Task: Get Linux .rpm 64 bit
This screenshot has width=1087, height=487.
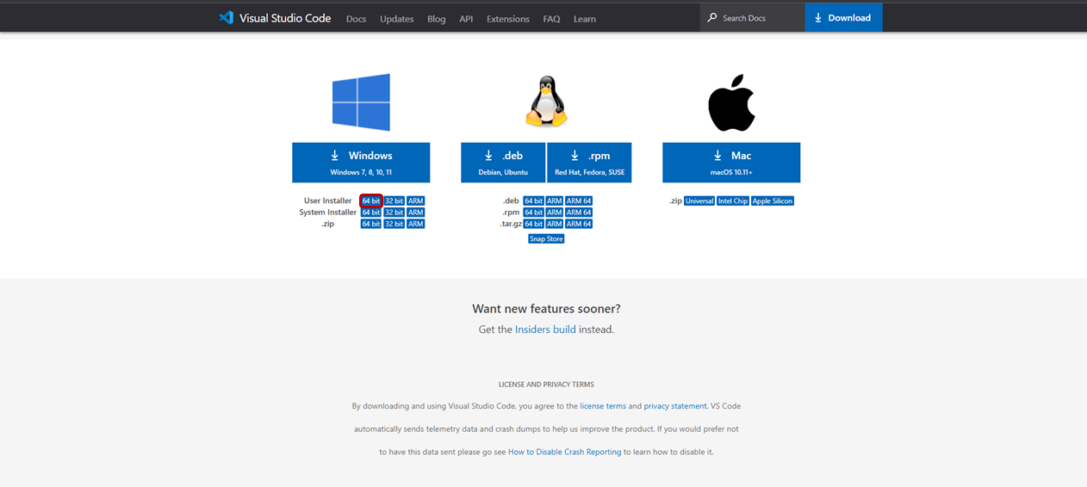Action: click(x=533, y=213)
